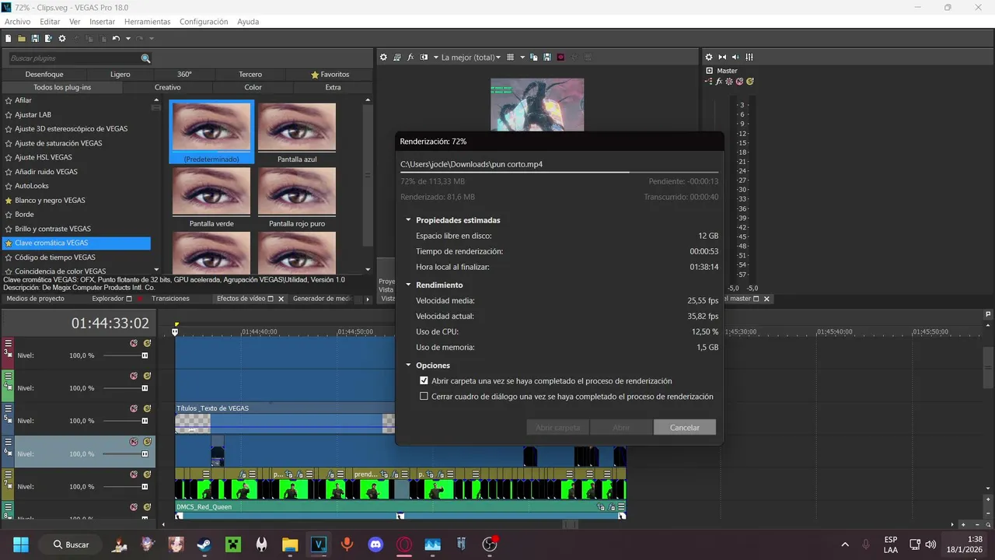The image size is (995, 560).
Task: Select the Desenfoque plugin category
Action: pos(44,75)
